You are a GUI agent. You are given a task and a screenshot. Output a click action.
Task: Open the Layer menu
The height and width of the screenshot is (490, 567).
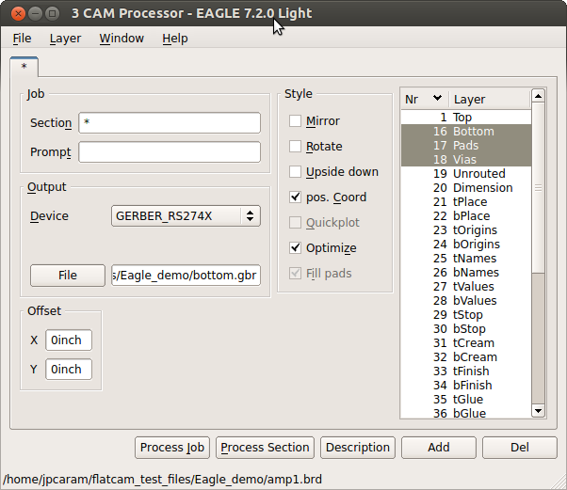click(x=65, y=39)
